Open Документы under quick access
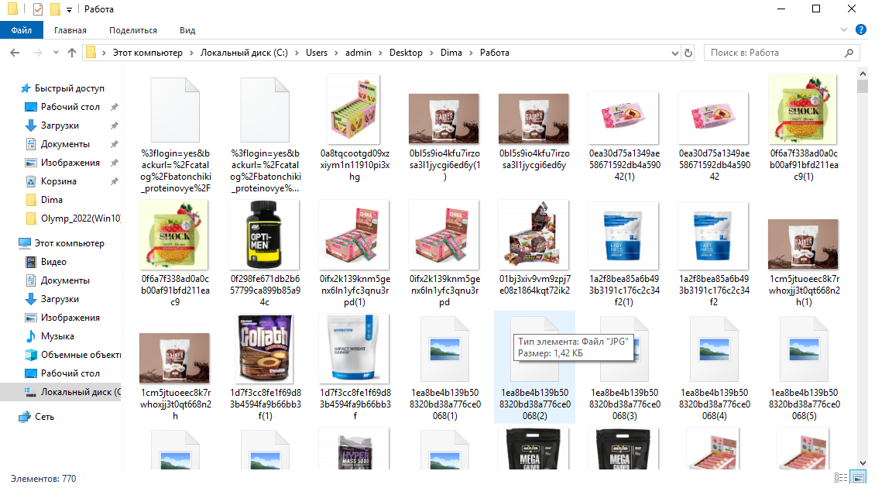 [x=65, y=144]
